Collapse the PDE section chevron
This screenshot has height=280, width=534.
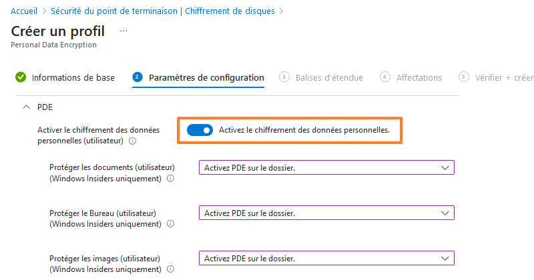[x=26, y=106]
